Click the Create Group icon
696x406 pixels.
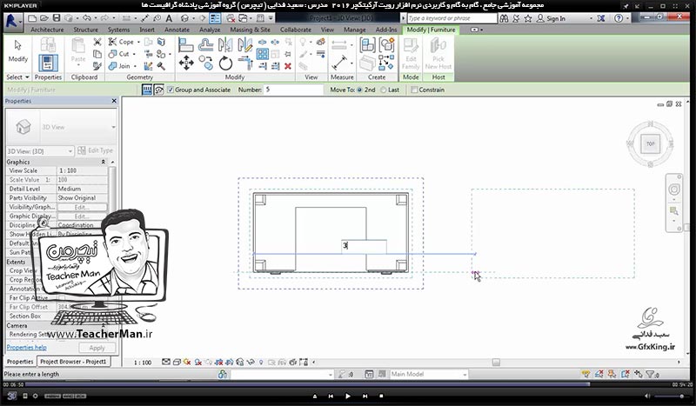coord(386,45)
